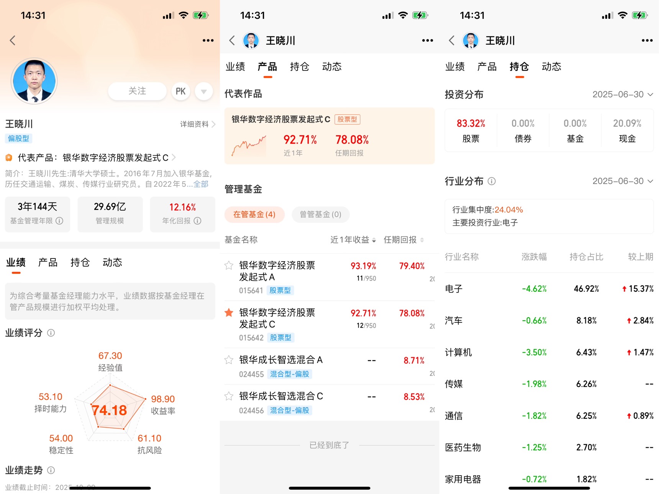Switch to 动态 tab on the 产品 screen
The image size is (659, 494).
pos(332,67)
